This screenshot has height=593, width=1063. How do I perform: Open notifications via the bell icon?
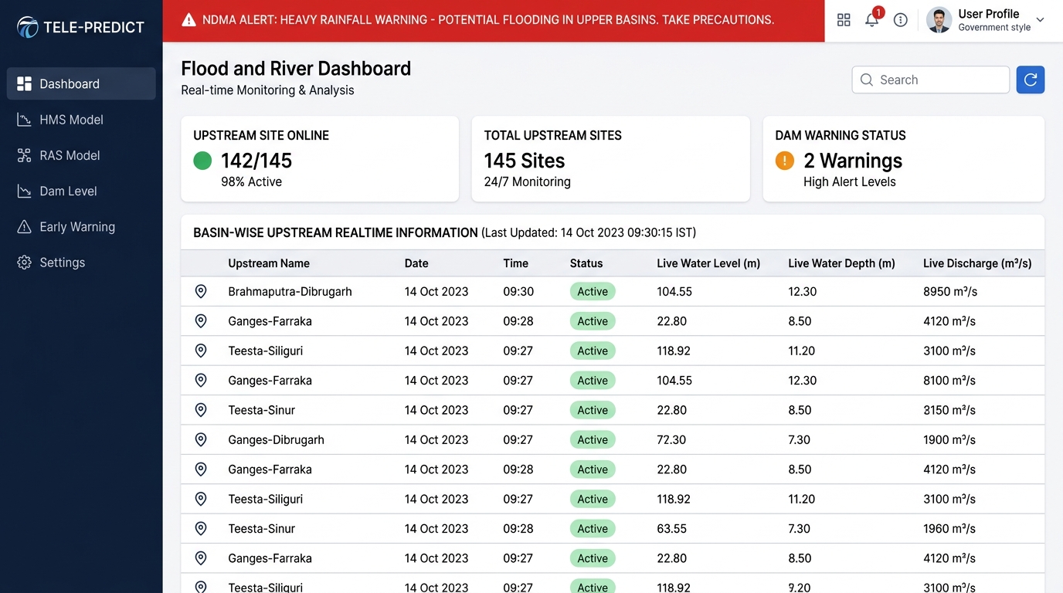pyautogui.click(x=871, y=20)
